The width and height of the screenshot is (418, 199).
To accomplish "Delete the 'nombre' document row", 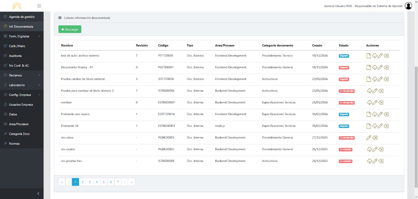I will tap(381, 103).
